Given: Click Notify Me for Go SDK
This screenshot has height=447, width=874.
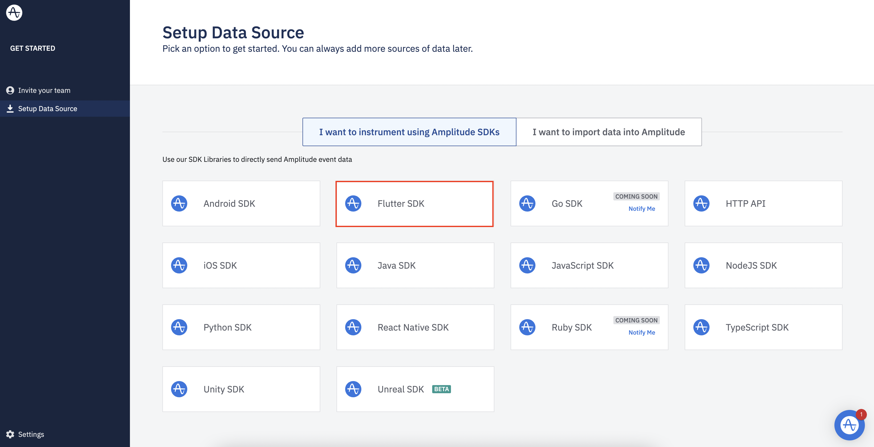Looking at the screenshot, I should point(642,209).
